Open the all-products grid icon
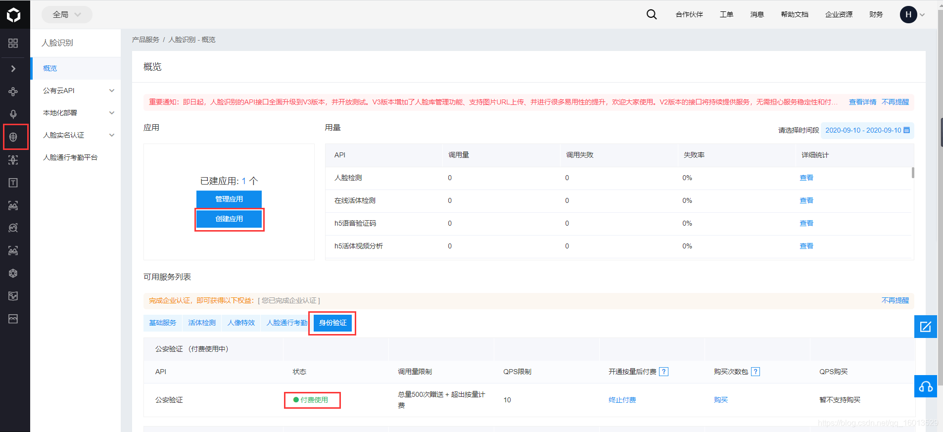The width and height of the screenshot is (943, 432). [x=13, y=43]
